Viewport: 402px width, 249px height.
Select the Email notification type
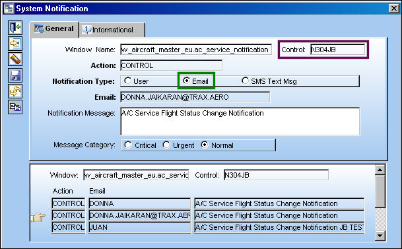tap(196, 81)
